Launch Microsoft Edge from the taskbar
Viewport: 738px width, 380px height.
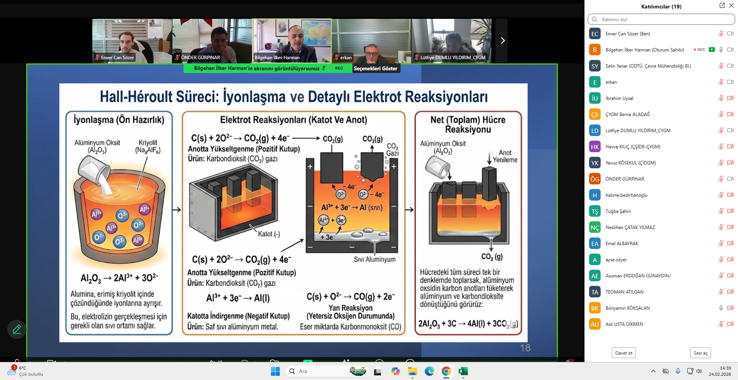tap(429, 371)
